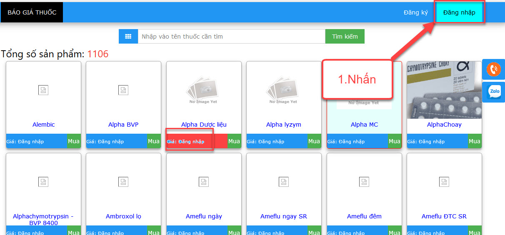Click the Giá: Đăng nhập label for Alpha Dược liệu

pyautogui.click(x=186, y=142)
